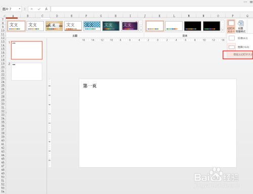Select the theme with orange bottom bar

(x=73, y=26)
